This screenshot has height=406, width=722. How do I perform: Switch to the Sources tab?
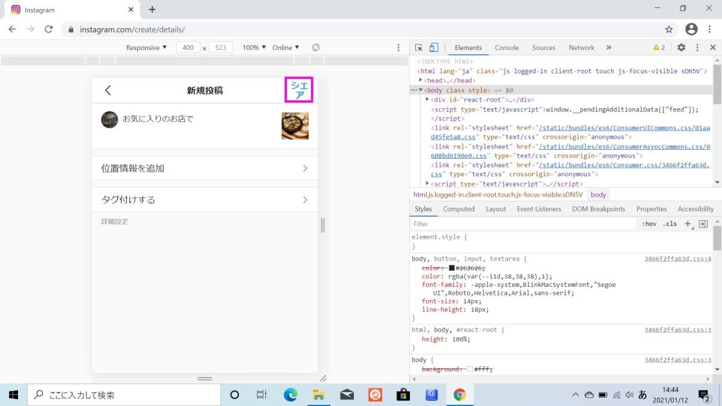point(543,48)
